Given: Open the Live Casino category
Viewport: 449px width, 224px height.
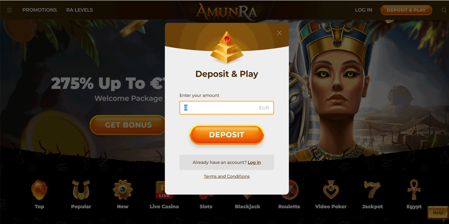Looking at the screenshot, I should 164,194.
